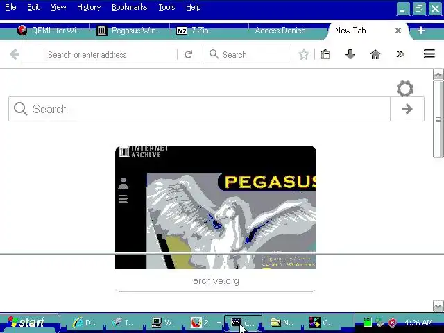Open the Tools menu
Viewport: 444px width, 333px height.
(x=166, y=8)
